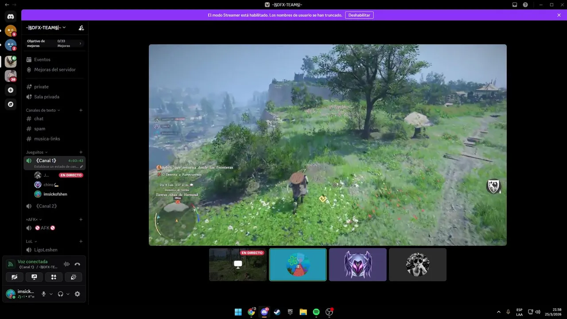Expand headphone output options chevron

(x=68, y=294)
